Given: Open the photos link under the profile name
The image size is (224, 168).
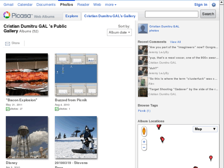Looking at the screenshot, I should pos(154,31).
